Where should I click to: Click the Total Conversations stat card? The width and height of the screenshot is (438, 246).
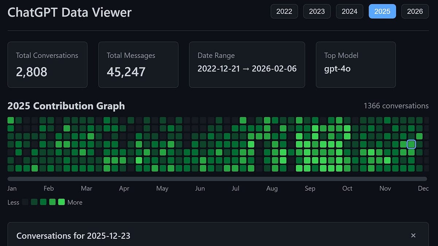click(47, 65)
